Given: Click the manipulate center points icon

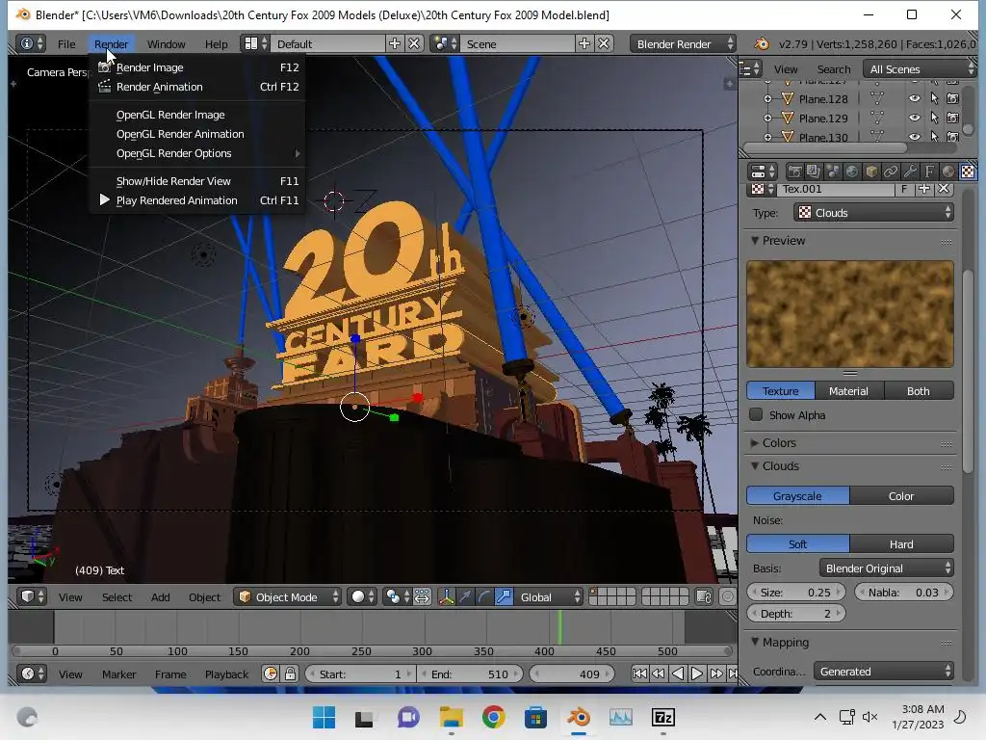Looking at the screenshot, I should pyautogui.click(x=422, y=596).
